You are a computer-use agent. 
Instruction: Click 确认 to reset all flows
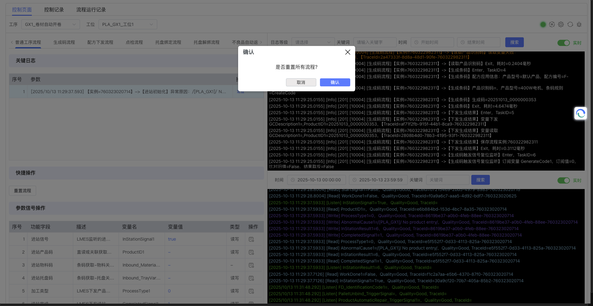[335, 82]
